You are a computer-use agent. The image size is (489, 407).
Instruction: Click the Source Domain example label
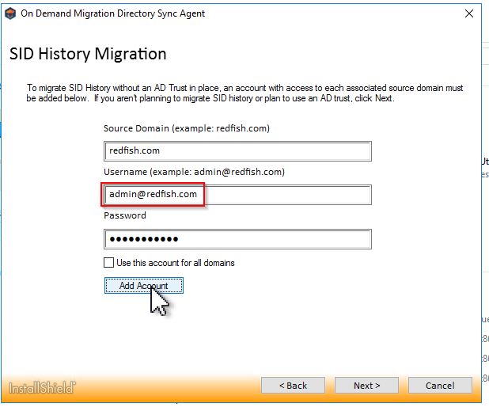click(187, 128)
